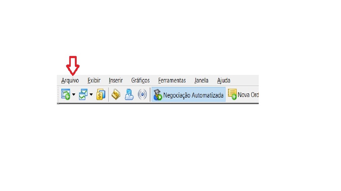Open the Arquivo menu
Image resolution: width=341 pixels, height=191 pixels.
pos(70,80)
